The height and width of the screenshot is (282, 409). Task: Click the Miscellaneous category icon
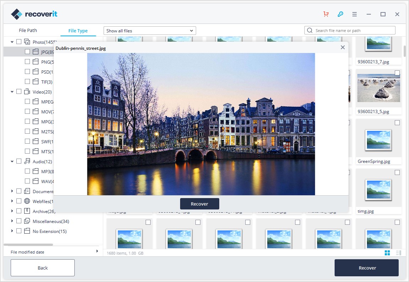27,221
